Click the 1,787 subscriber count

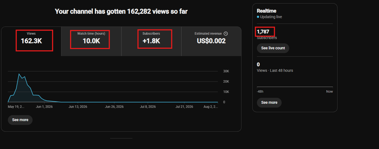point(263,32)
